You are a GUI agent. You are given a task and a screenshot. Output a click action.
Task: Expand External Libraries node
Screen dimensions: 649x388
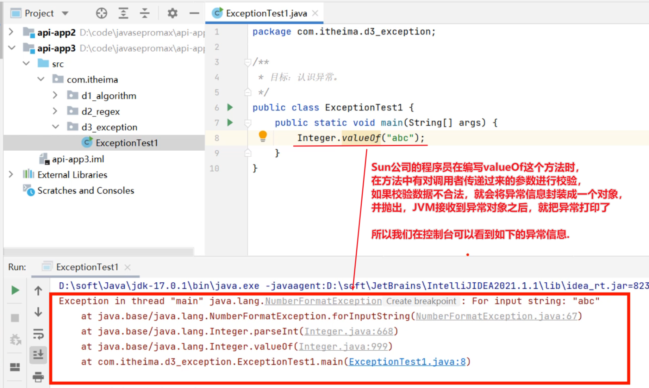click(x=11, y=175)
